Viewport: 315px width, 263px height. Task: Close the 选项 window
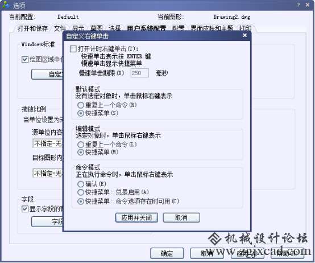(x=308, y=5)
